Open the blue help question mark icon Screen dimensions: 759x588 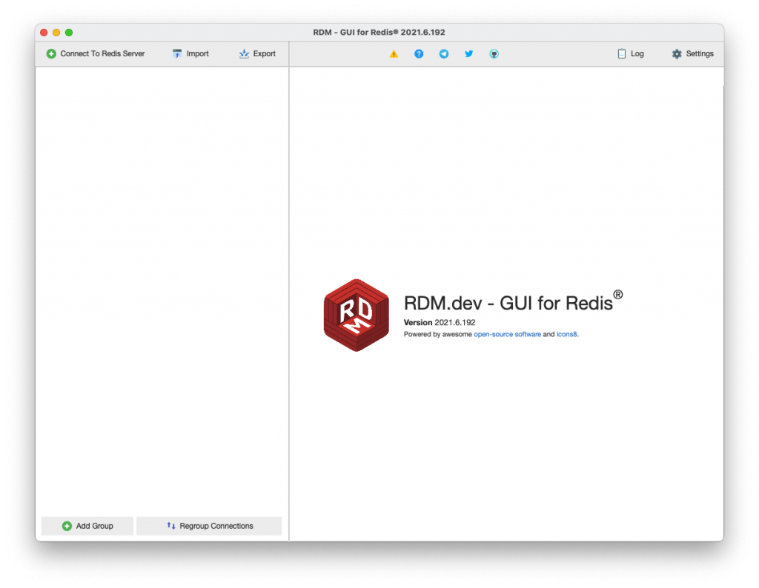pyautogui.click(x=419, y=53)
